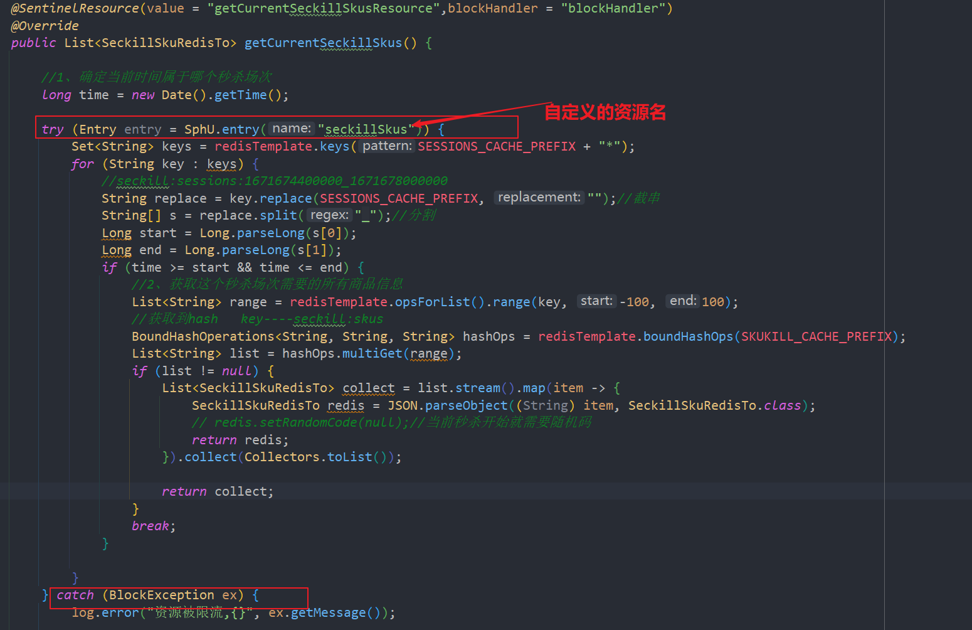Click the @Override annotation
972x630 pixels.
(45, 26)
